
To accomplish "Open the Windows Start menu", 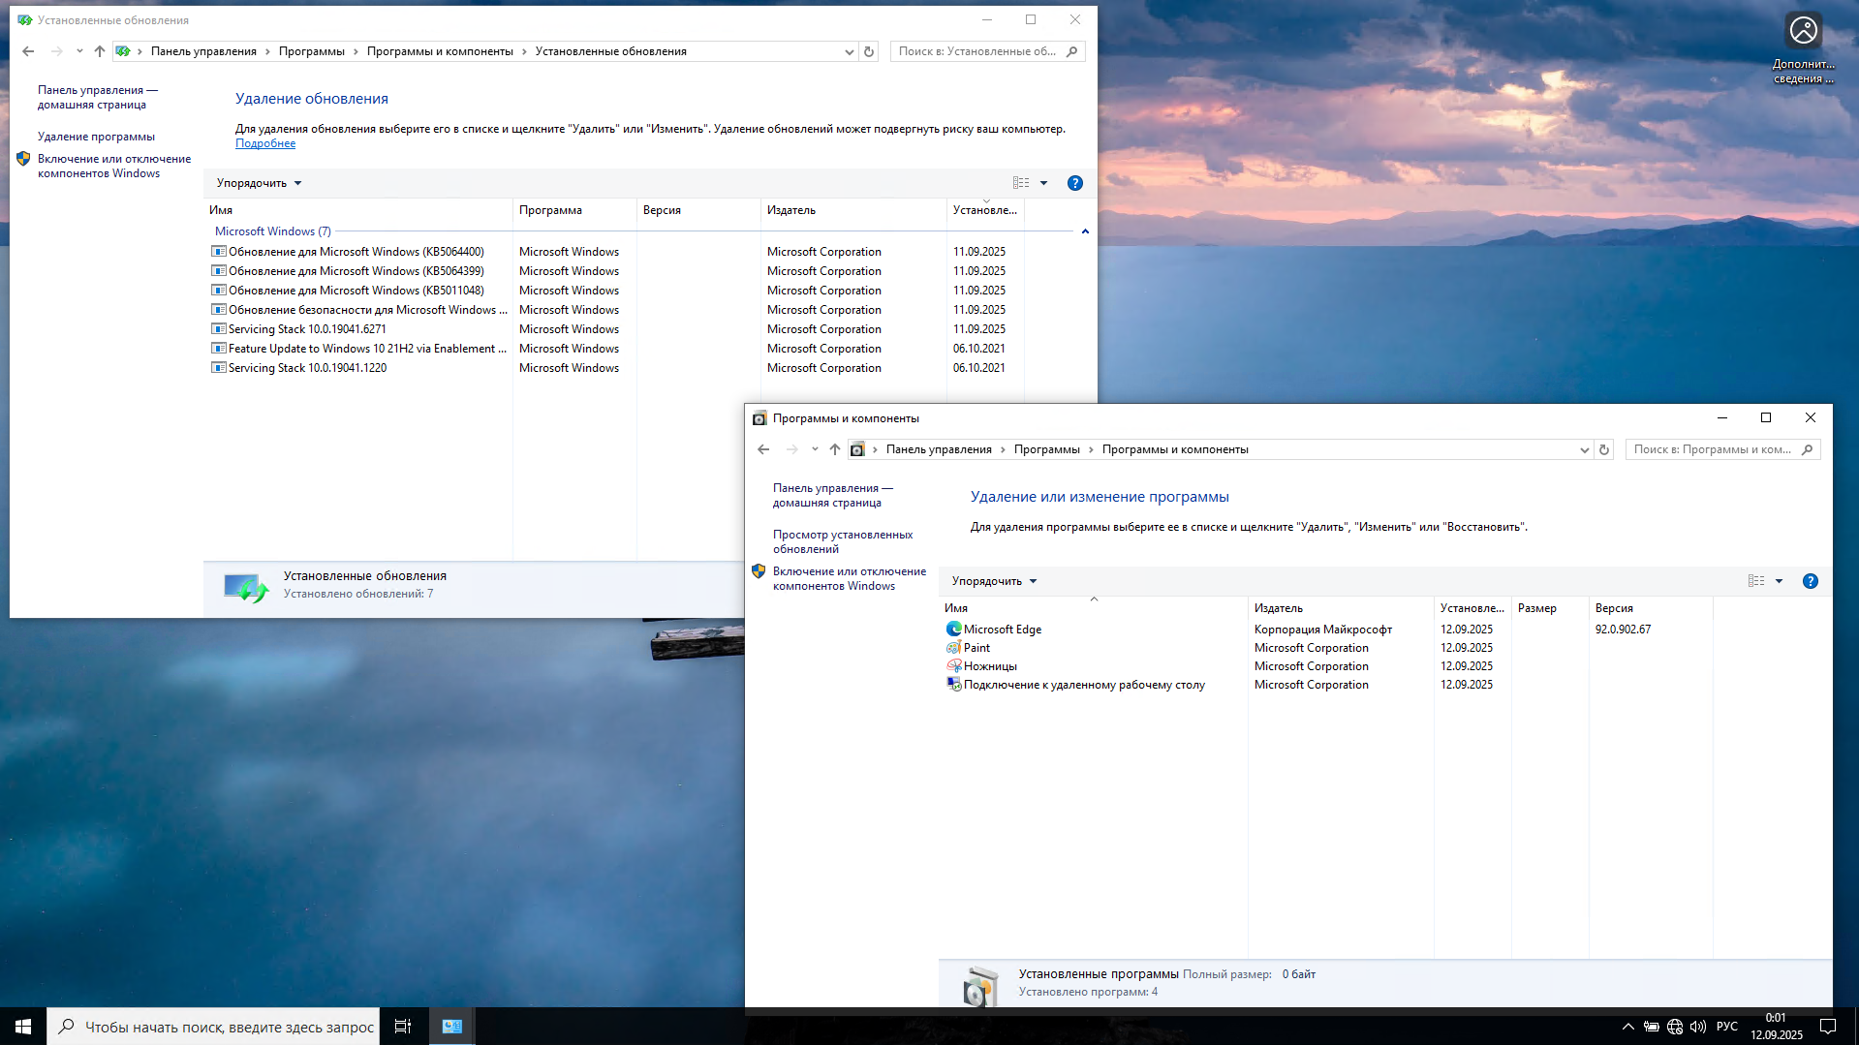I will coord(23,1027).
